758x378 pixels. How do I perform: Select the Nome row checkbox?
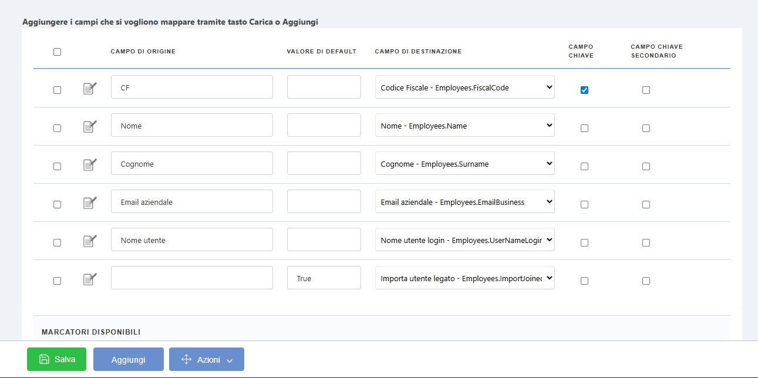tap(57, 128)
